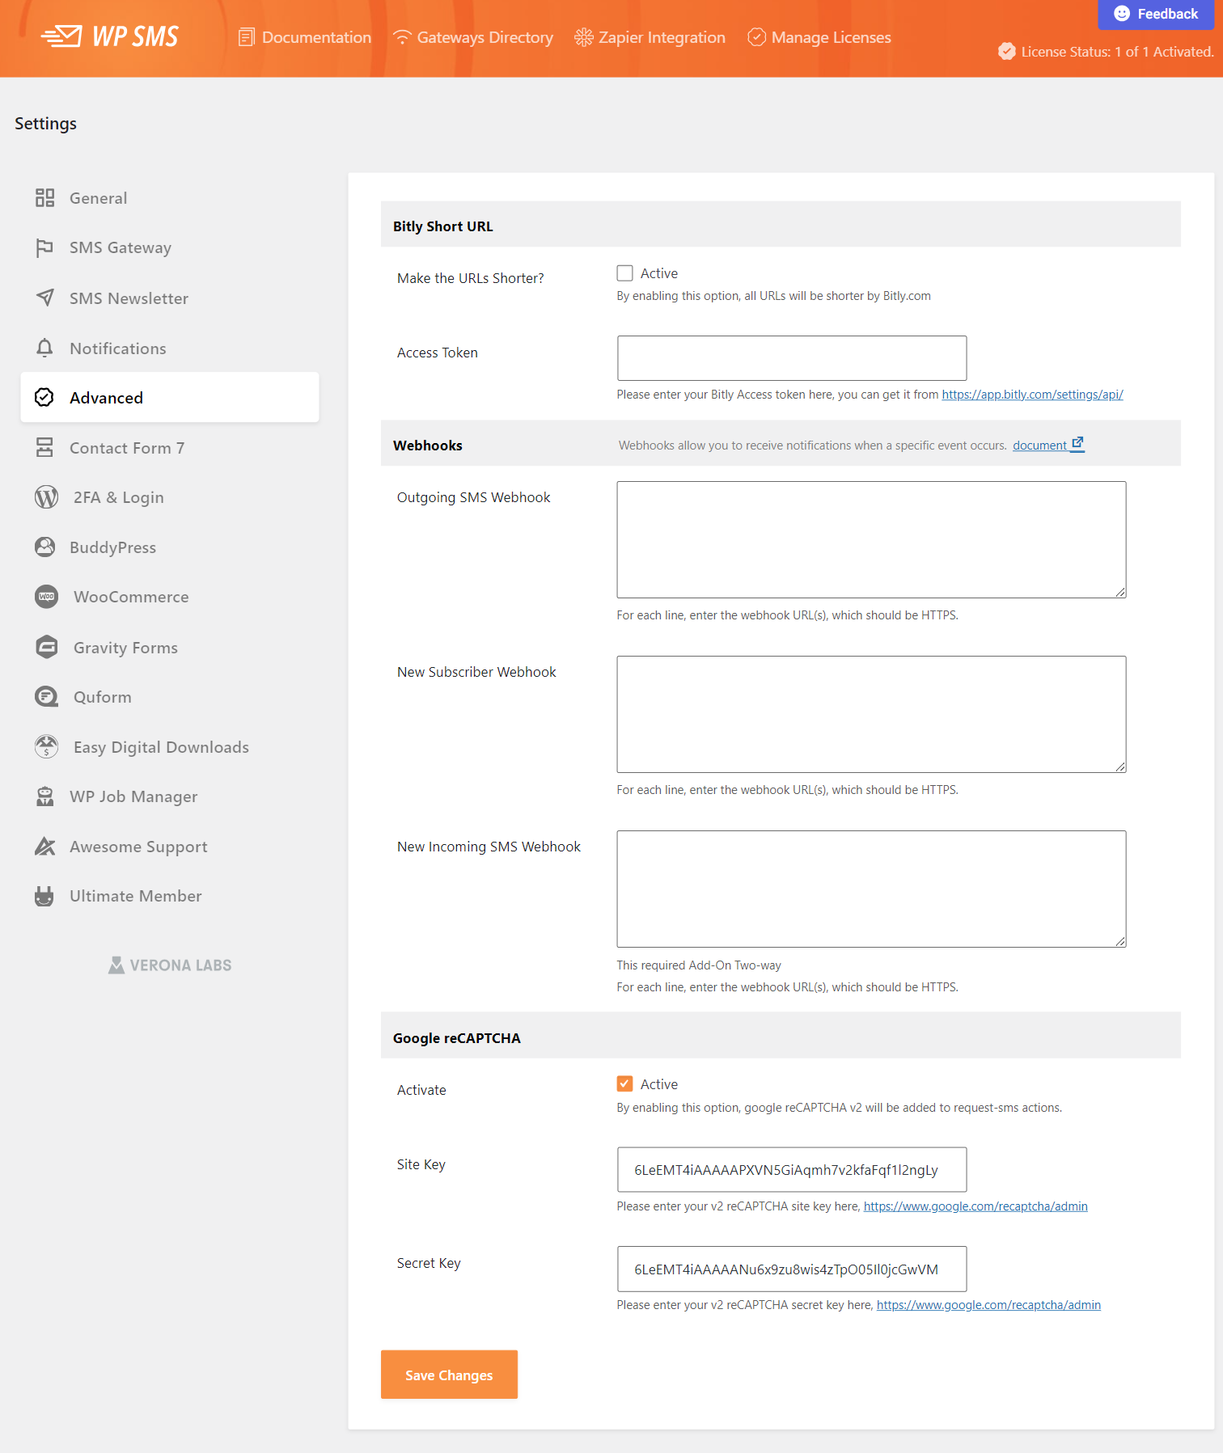
Task: Follow the Bitly API settings link
Action: (x=1032, y=395)
